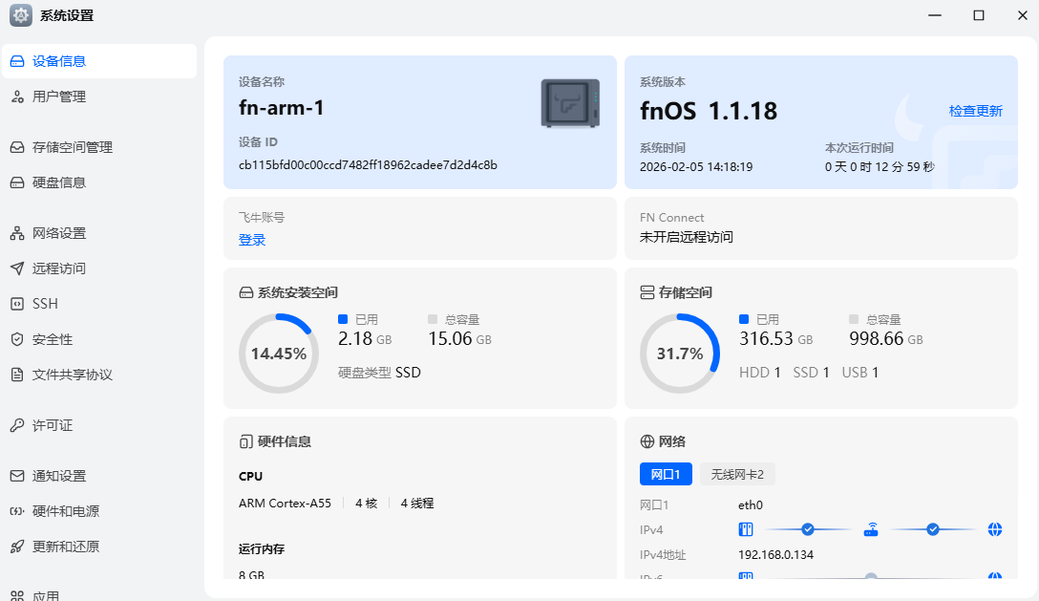The width and height of the screenshot is (1039, 601).
Task: Click the 硬件信息 chip icon
Action: pyautogui.click(x=245, y=441)
